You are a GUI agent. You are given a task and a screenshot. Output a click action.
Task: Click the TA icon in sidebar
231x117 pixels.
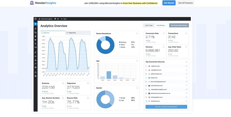point(35,47)
